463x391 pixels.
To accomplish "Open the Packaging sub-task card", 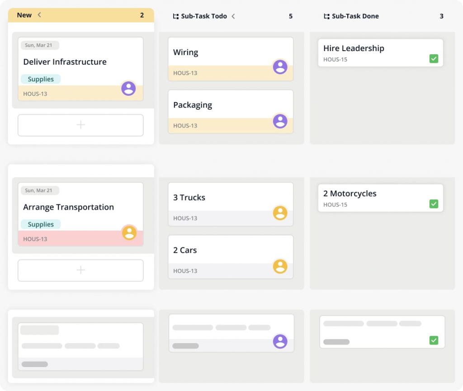I will [231, 112].
